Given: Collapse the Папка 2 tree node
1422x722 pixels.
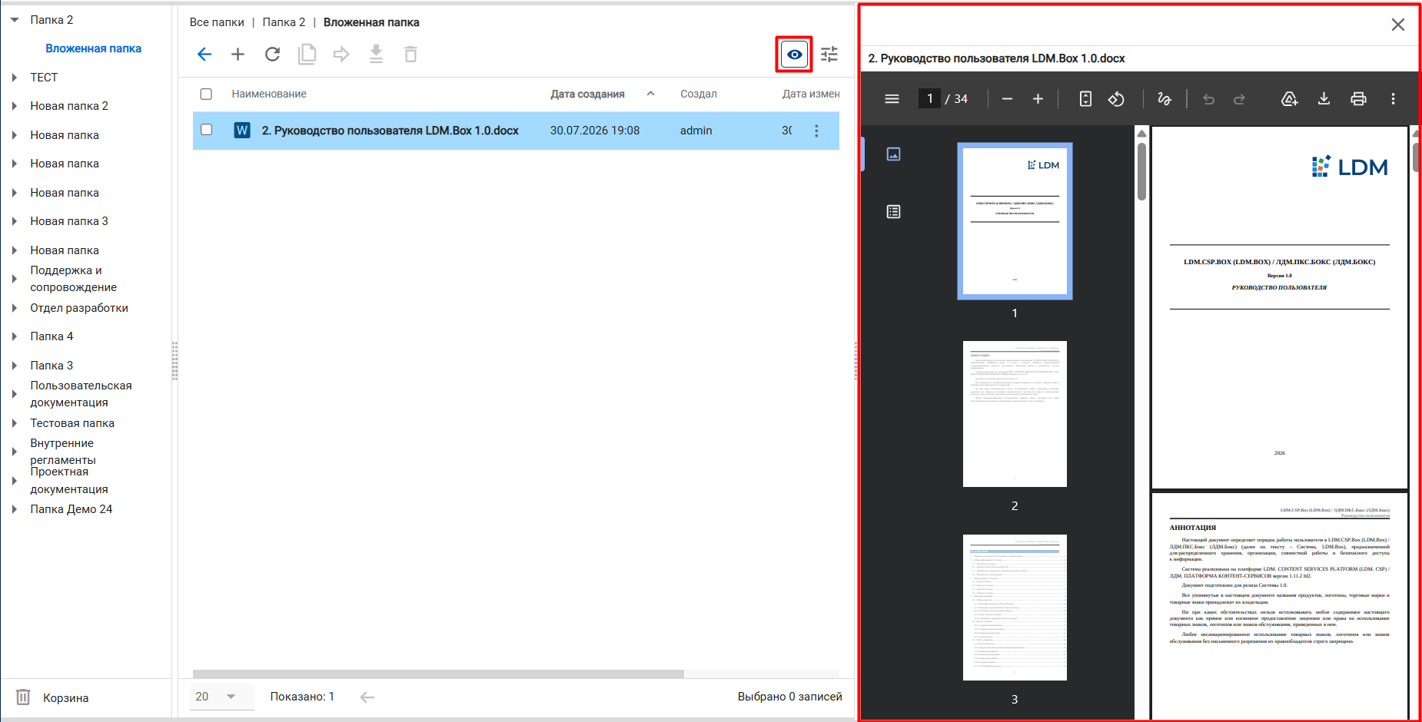Looking at the screenshot, I should point(15,20).
